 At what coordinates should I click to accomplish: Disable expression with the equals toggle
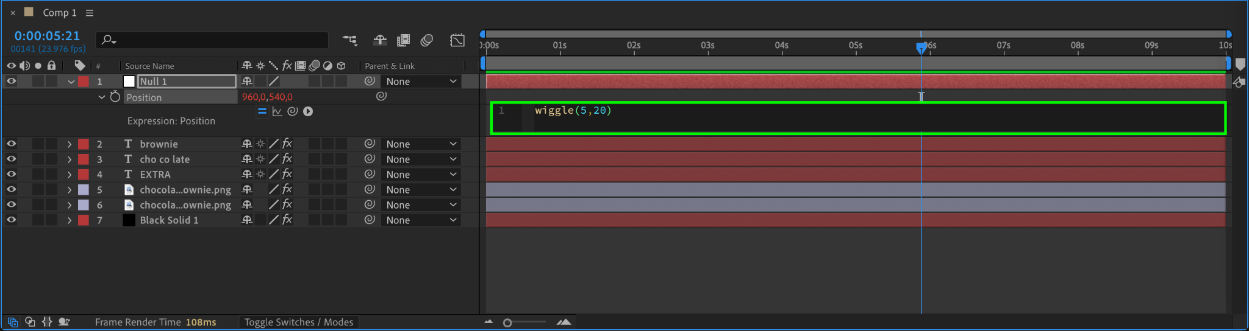[262, 111]
